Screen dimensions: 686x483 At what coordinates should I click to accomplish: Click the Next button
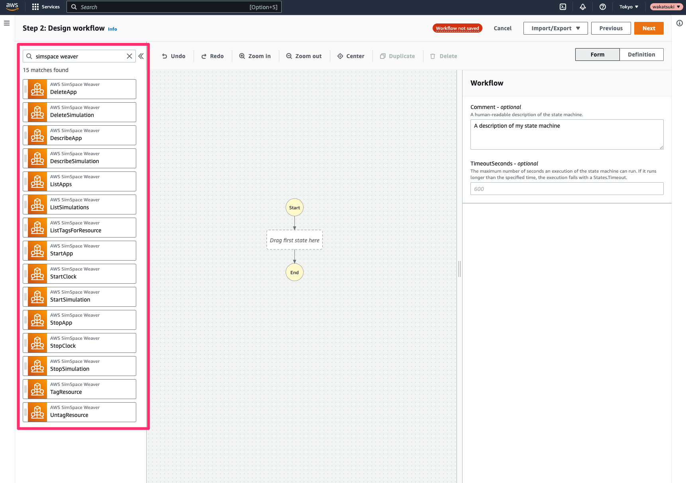coord(649,28)
